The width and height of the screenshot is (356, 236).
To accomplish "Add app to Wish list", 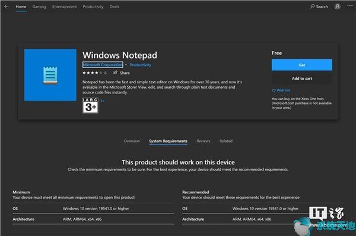I will tap(281, 90).
